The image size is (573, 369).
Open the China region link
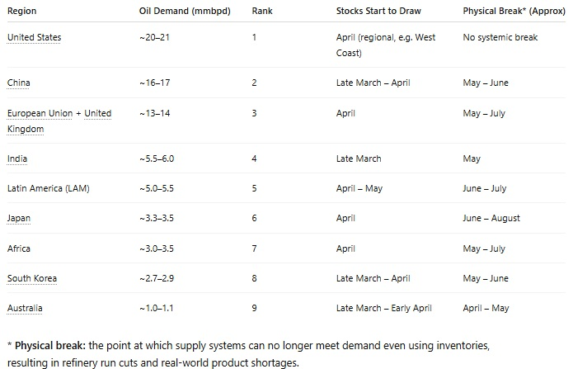click(x=19, y=83)
